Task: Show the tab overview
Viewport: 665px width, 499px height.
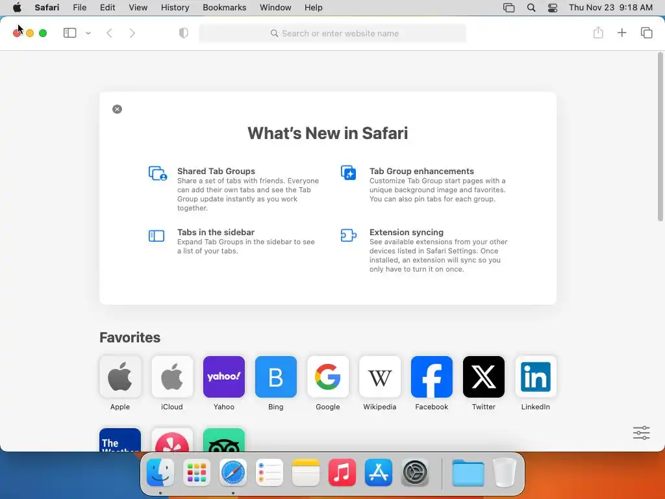Action: (x=646, y=32)
